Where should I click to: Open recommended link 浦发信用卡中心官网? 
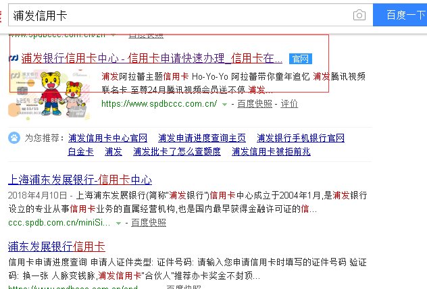click(107, 138)
